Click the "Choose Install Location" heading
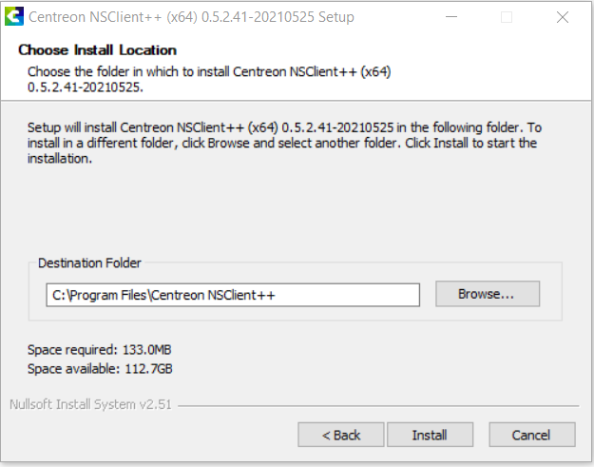594x467 pixels. pos(97,50)
